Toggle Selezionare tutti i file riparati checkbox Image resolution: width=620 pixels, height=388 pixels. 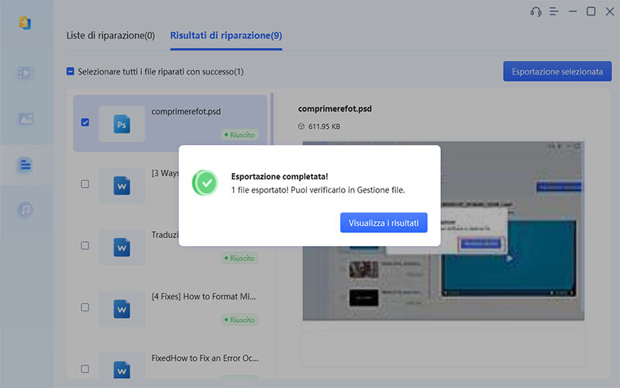(71, 71)
